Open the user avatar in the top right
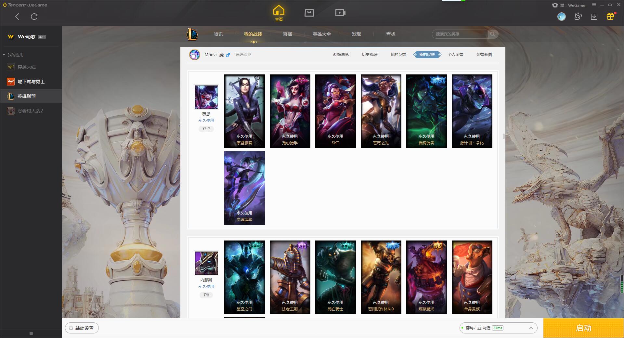 pyautogui.click(x=561, y=16)
